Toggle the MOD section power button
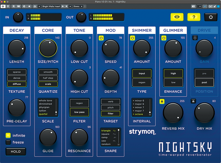 click(101, 38)
